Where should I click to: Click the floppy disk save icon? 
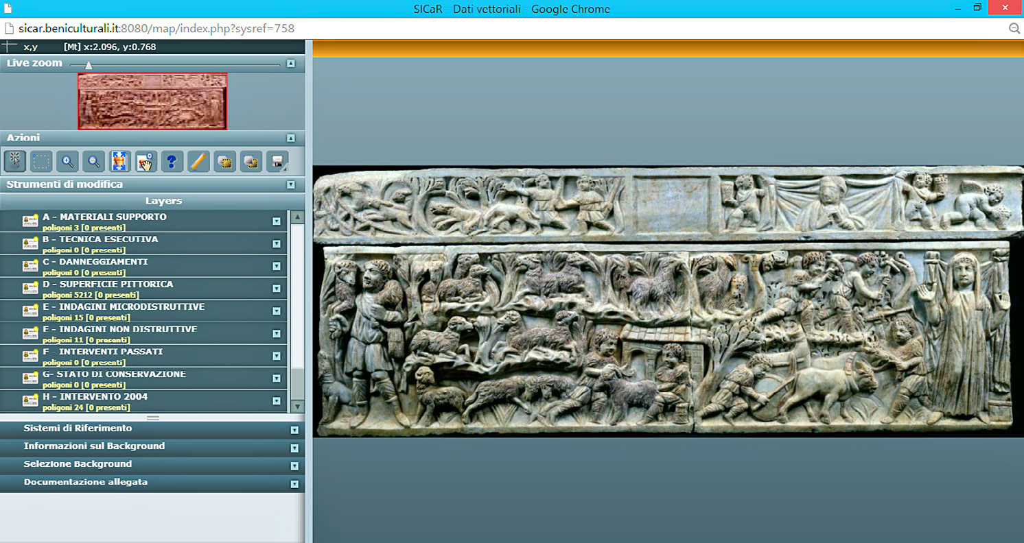point(277,162)
